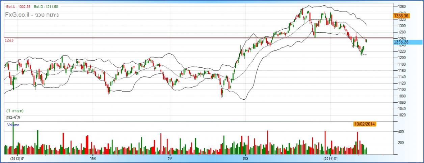The width and height of the screenshot is (424, 163).
Task: Click the 200 mark on volume axis
Action: pyautogui.click(x=400, y=143)
